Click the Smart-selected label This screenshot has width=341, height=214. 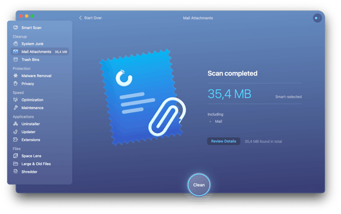coord(288,97)
